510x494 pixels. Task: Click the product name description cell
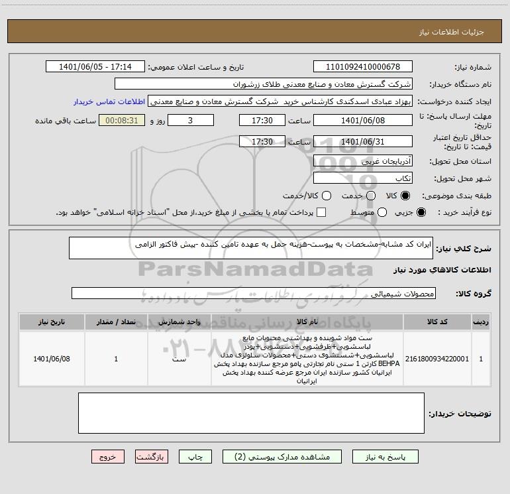pyautogui.click(x=307, y=359)
